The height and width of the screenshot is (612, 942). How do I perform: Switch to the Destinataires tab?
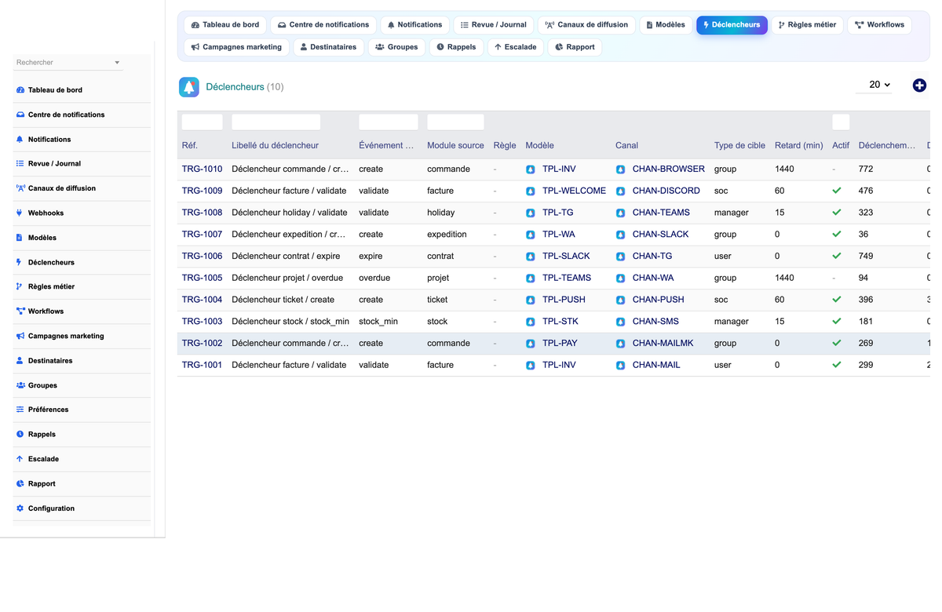(x=328, y=47)
